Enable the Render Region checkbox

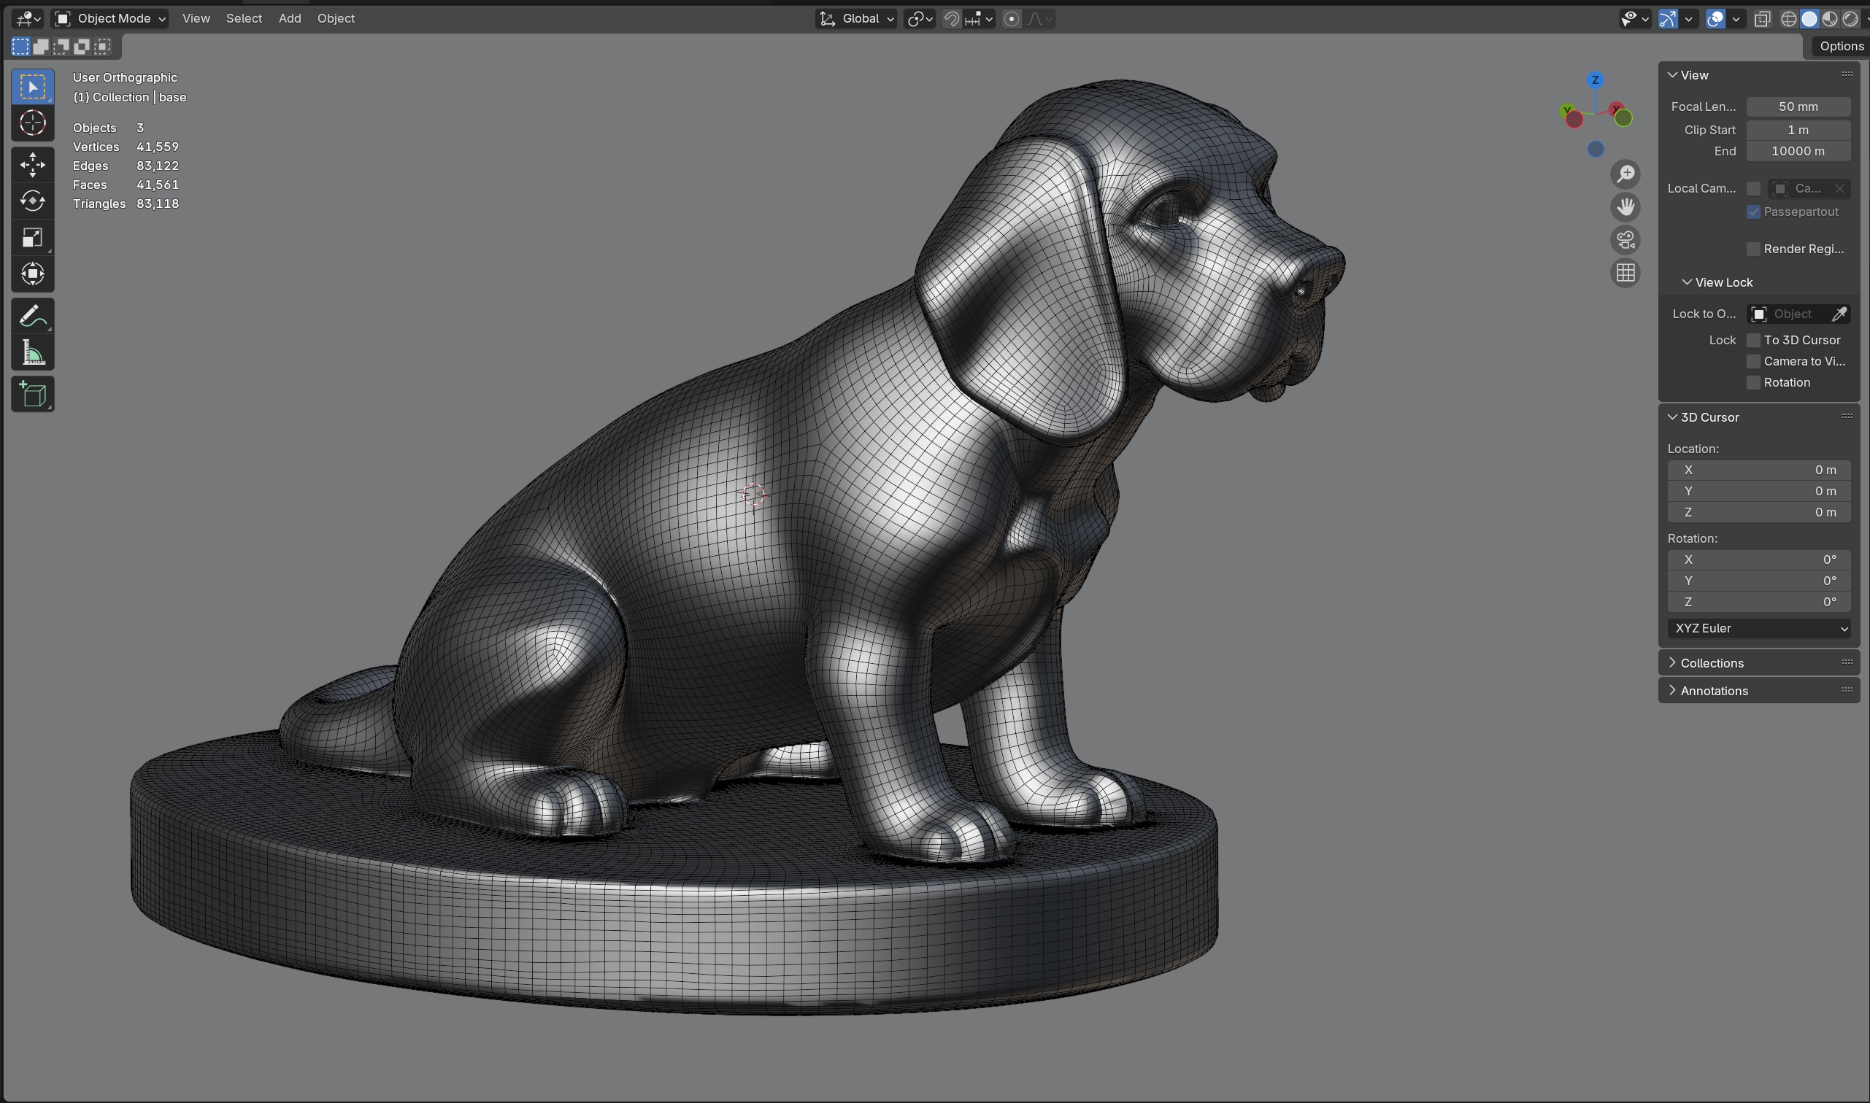click(x=1753, y=249)
